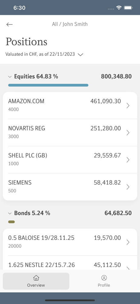This screenshot has width=140, height=304.
Task: Open the valuation date dropdown chevron
Action: [80, 54]
